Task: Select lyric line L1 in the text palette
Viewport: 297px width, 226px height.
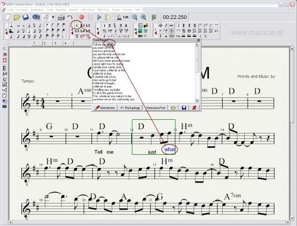Action: pyautogui.click(x=83, y=26)
